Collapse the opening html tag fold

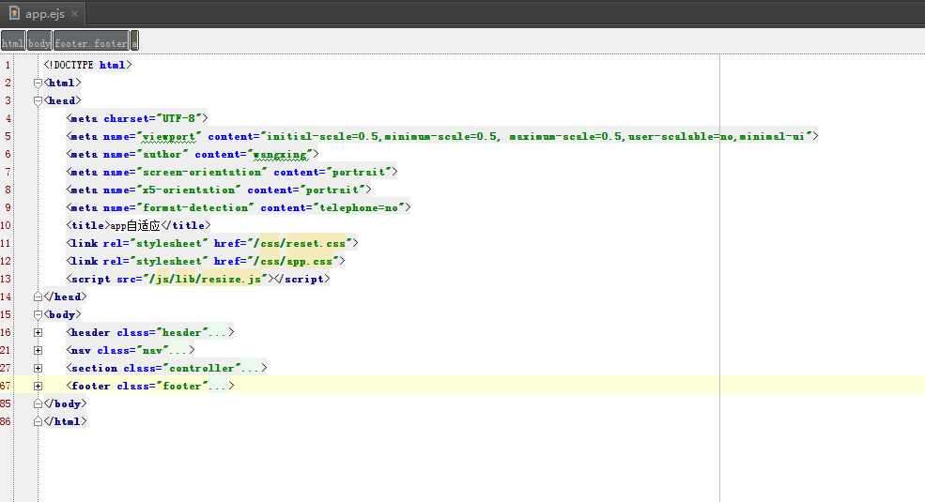(38, 83)
